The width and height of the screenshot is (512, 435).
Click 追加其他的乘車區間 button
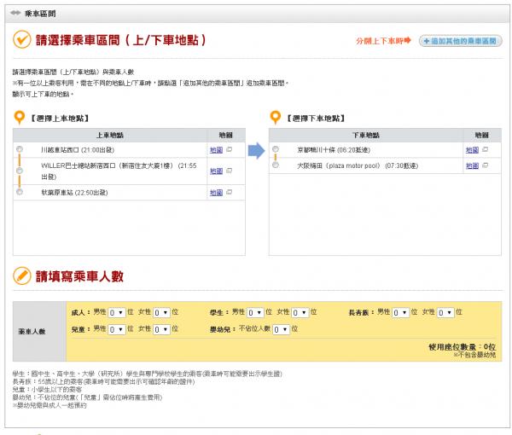[x=461, y=41]
